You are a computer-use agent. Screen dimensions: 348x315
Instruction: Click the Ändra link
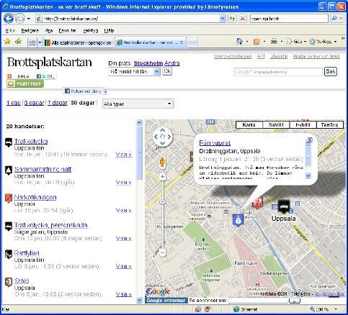pyautogui.click(x=172, y=63)
